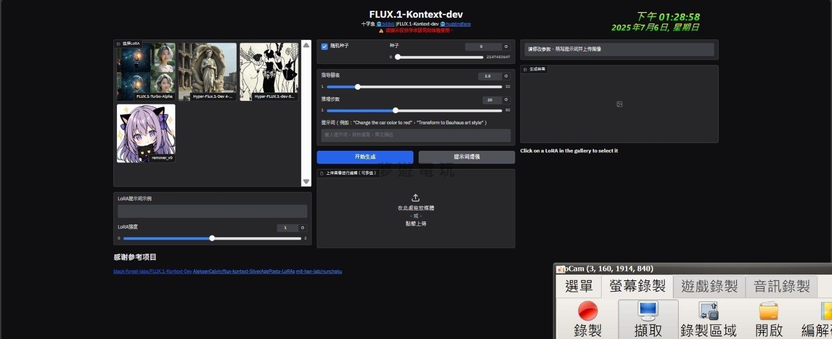Switch to the Screen Recording (螢幕錄製) tab in oCam
The height and width of the screenshot is (339, 832).
pos(638,286)
